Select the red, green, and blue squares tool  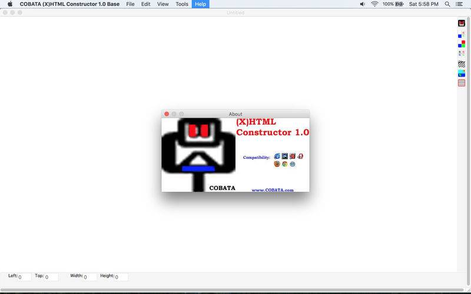462,44
